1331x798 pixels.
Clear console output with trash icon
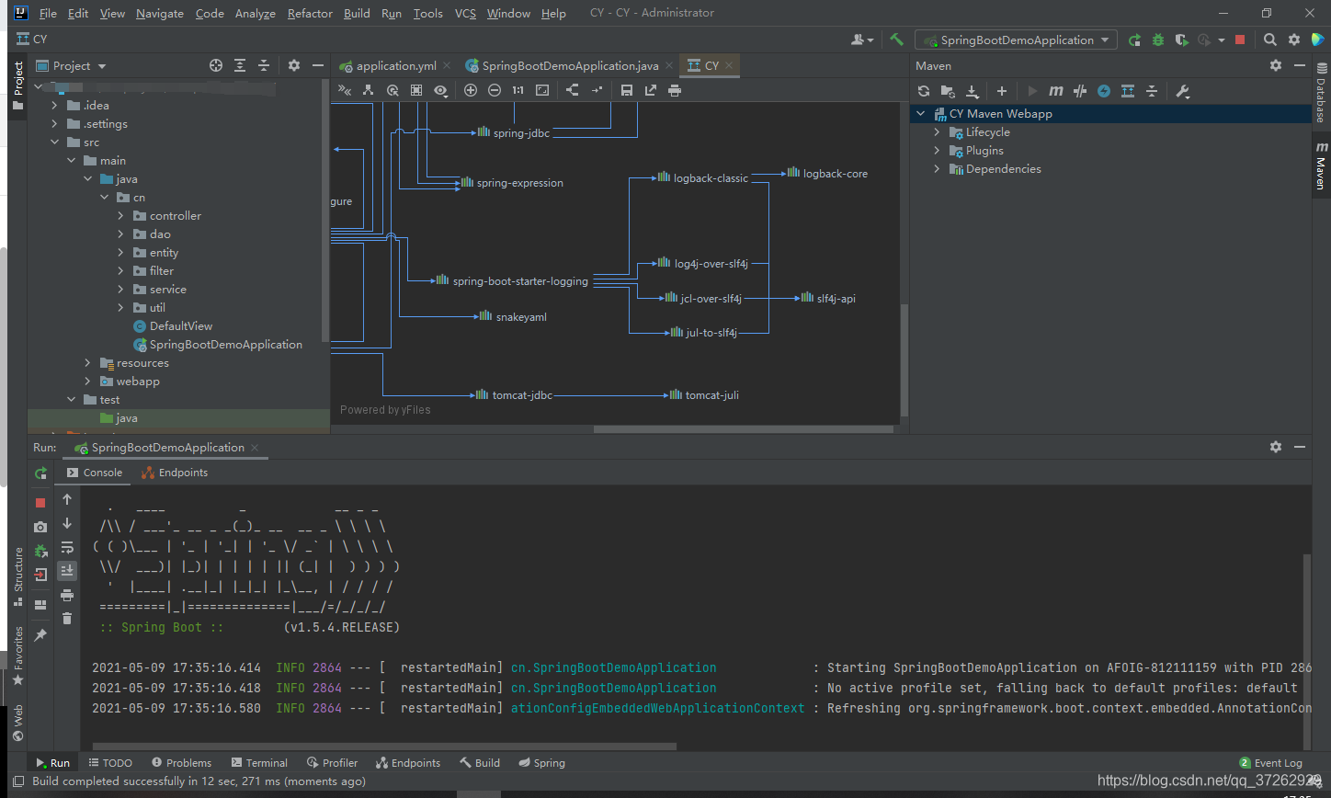click(67, 619)
